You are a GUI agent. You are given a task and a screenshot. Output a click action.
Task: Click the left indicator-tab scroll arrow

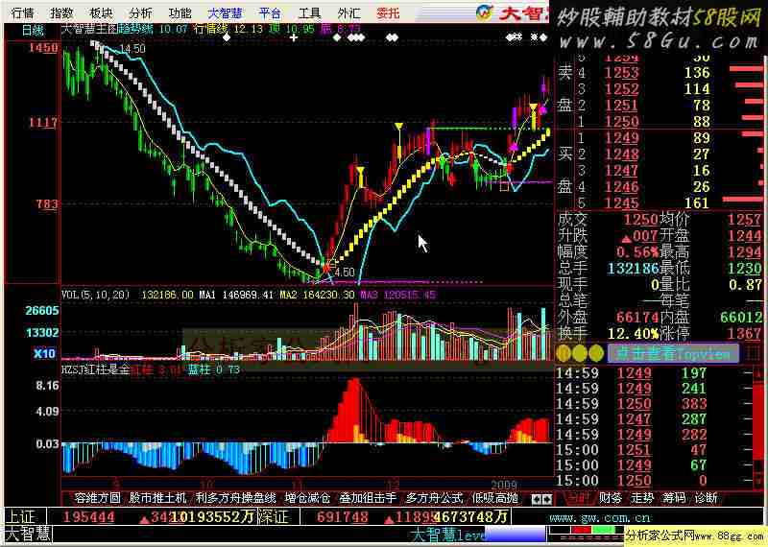click(537, 500)
